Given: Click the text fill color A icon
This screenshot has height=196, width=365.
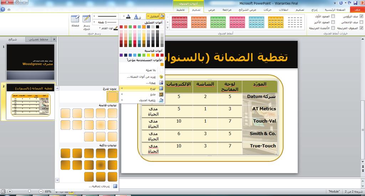Looking at the screenshot, I should point(128,16).
